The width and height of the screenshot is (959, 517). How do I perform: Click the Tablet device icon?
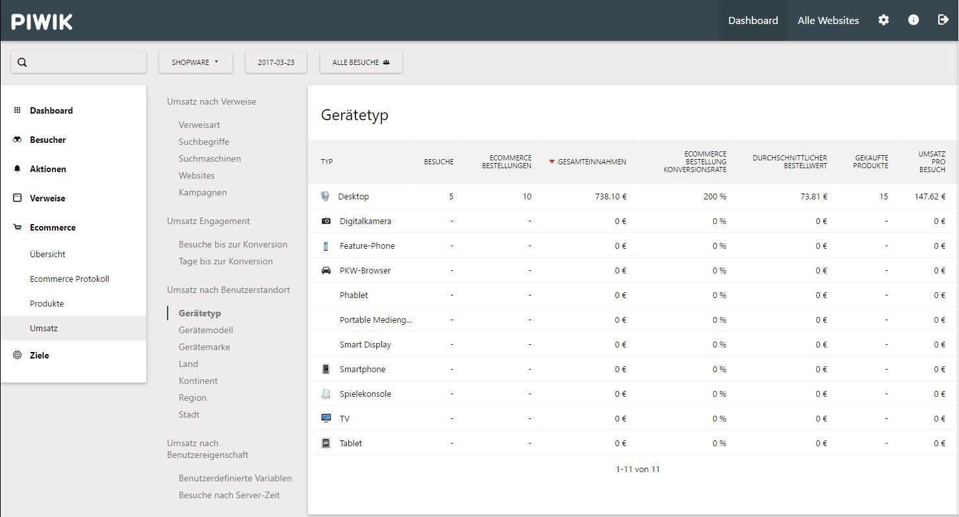click(326, 443)
